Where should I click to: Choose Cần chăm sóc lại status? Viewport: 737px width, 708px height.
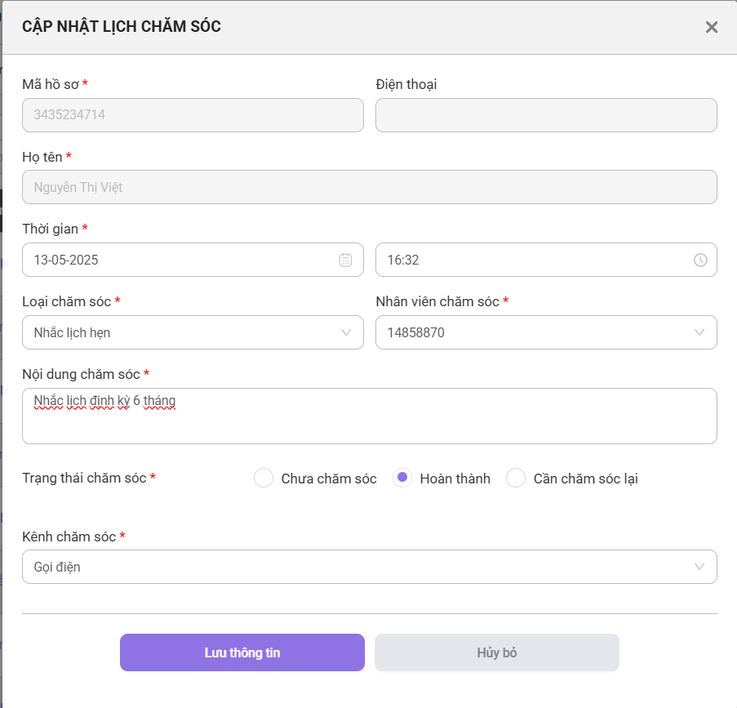coord(516,478)
